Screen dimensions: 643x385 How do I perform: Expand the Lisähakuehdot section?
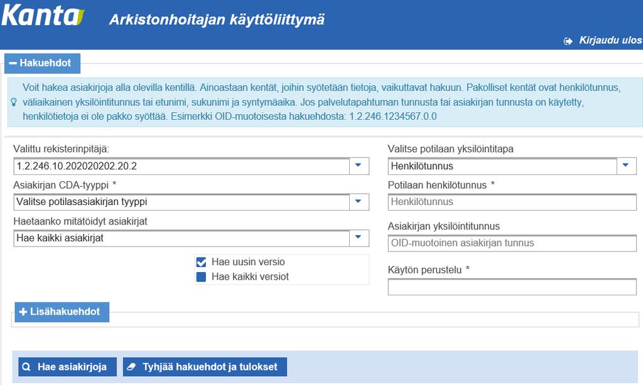[x=62, y=312]
